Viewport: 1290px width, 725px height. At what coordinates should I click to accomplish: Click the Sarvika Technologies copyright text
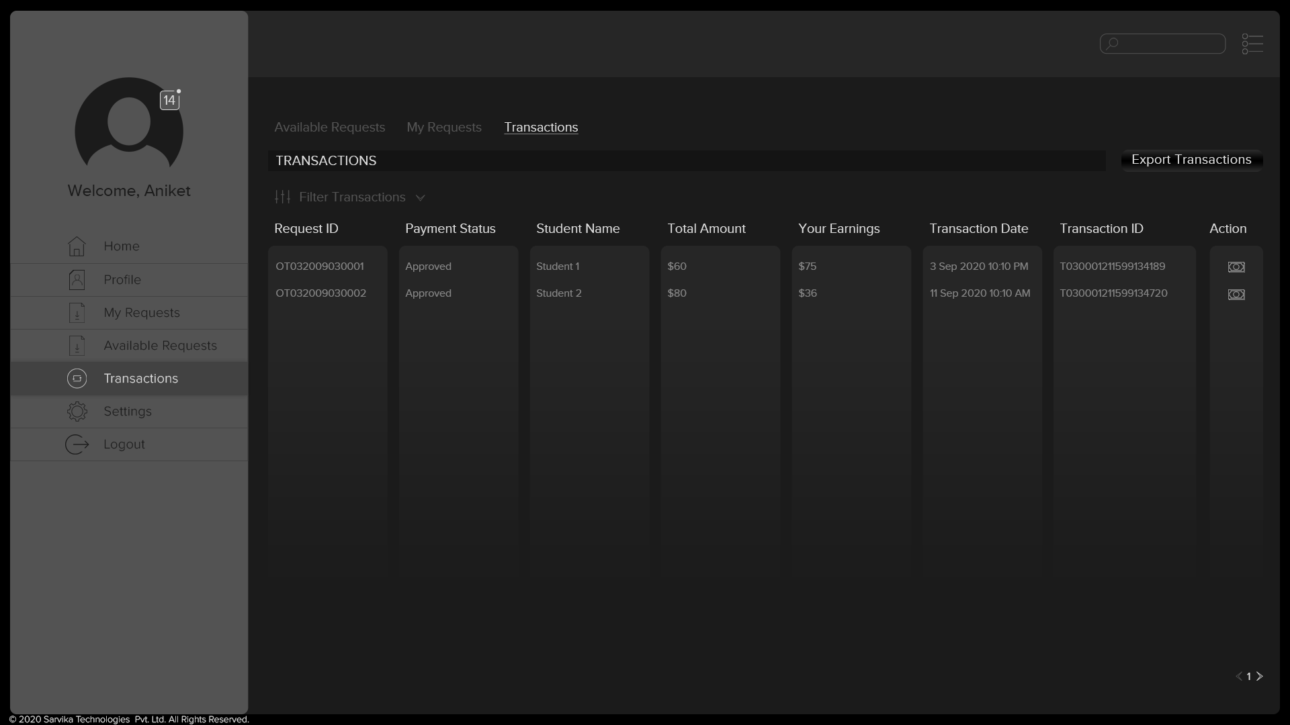point(128,720)
